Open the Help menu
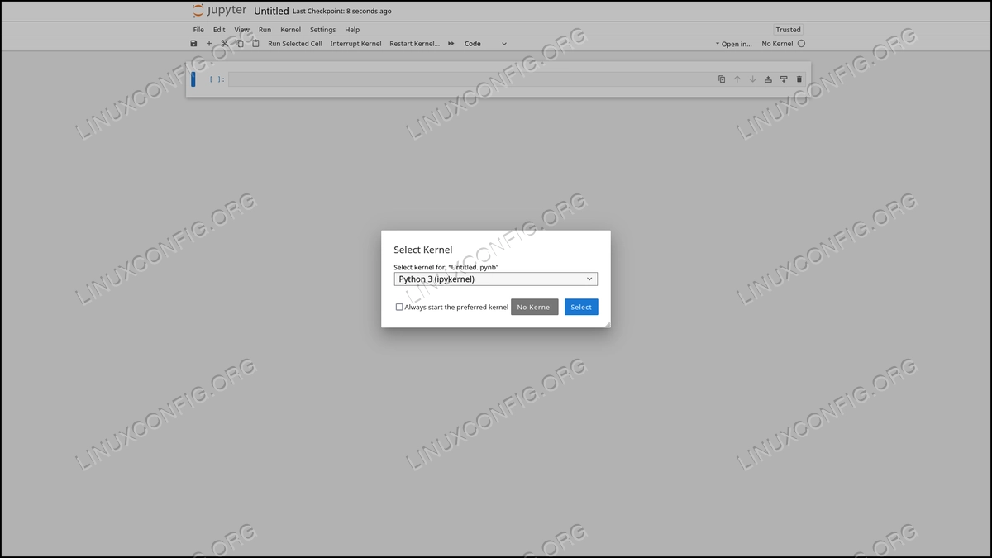 click(352, 30)
